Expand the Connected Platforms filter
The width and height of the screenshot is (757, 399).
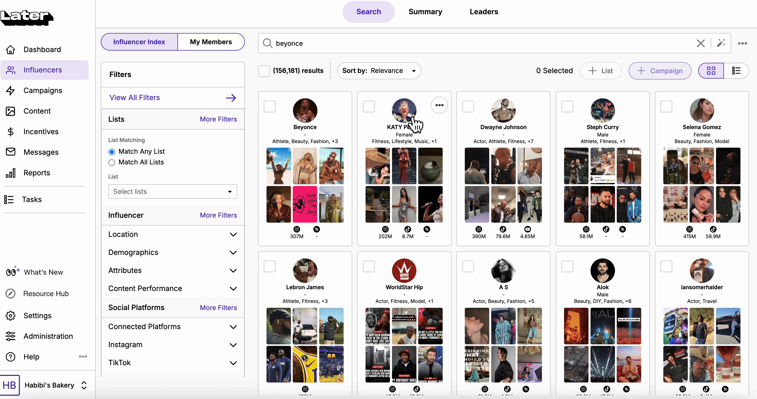[x=173, y=327]
